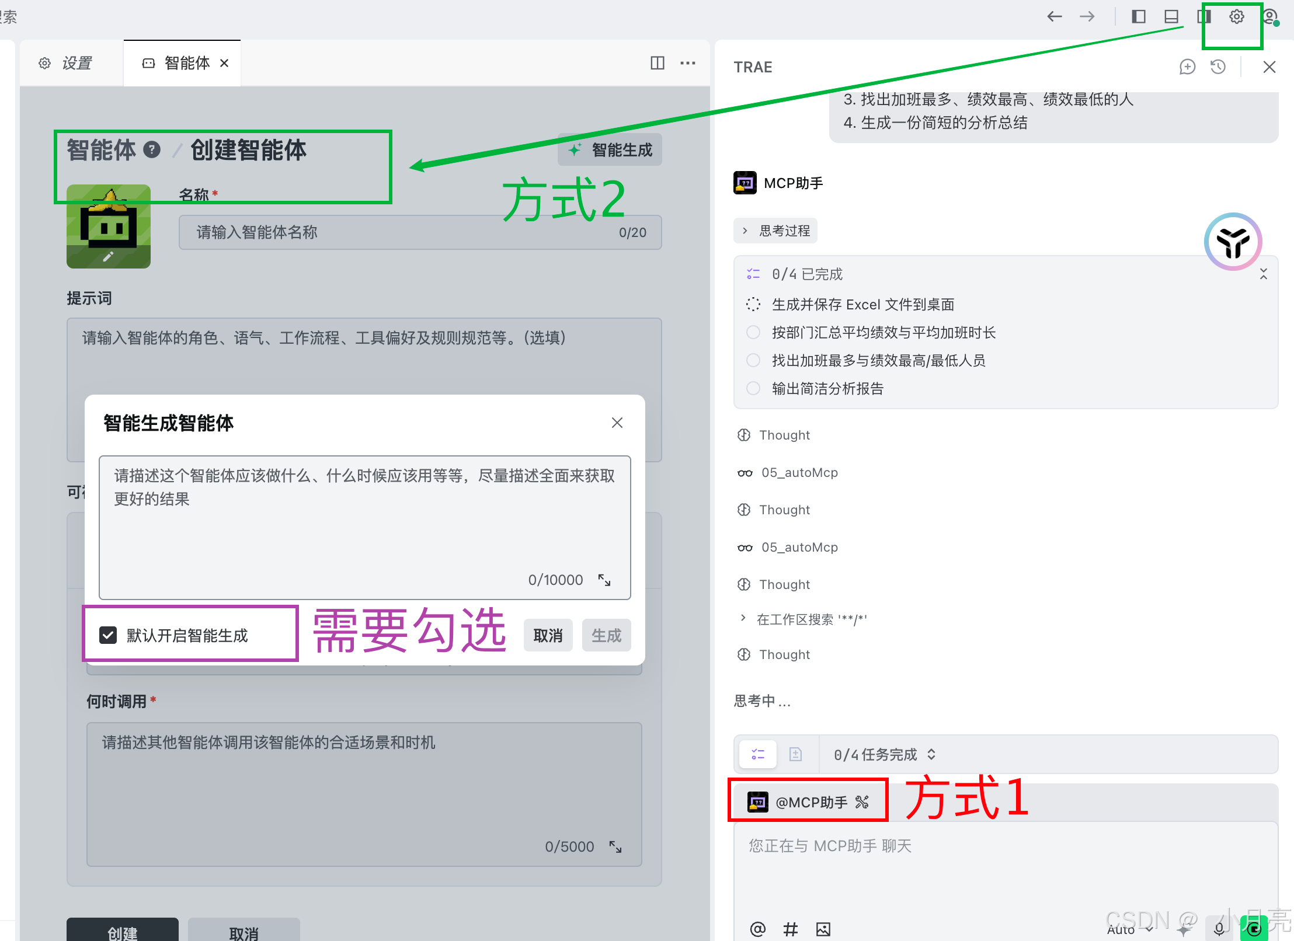The image size is (1294, 941).
Task: Switch to the document view toggle
Action: (795, 754)
